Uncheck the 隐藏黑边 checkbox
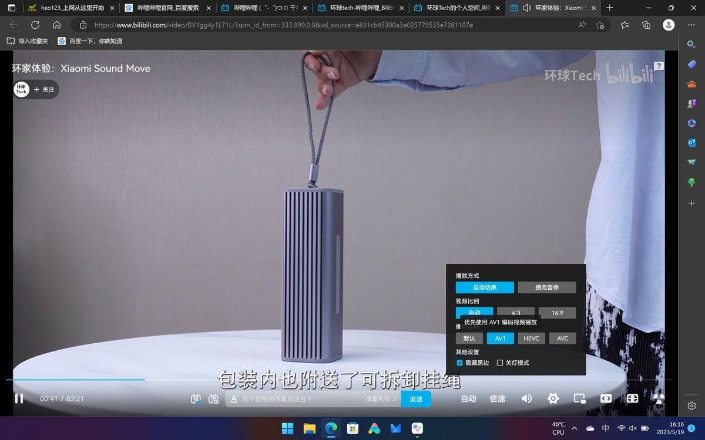 (459, 363)
